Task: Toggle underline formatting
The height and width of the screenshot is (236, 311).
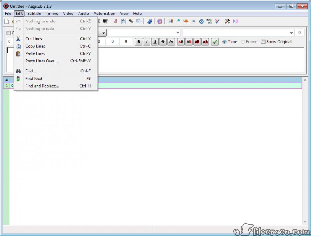Action: click(155, 42)
